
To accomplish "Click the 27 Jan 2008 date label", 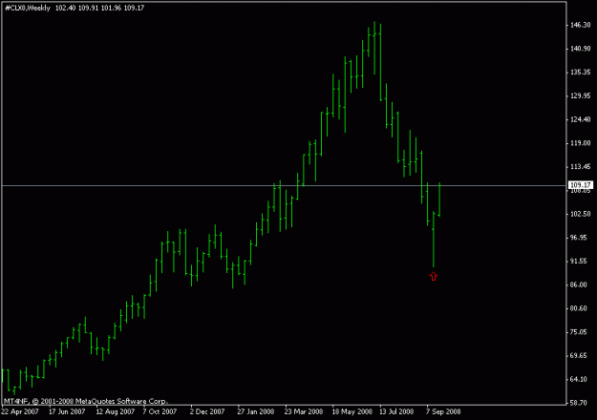I will (255, 411).
